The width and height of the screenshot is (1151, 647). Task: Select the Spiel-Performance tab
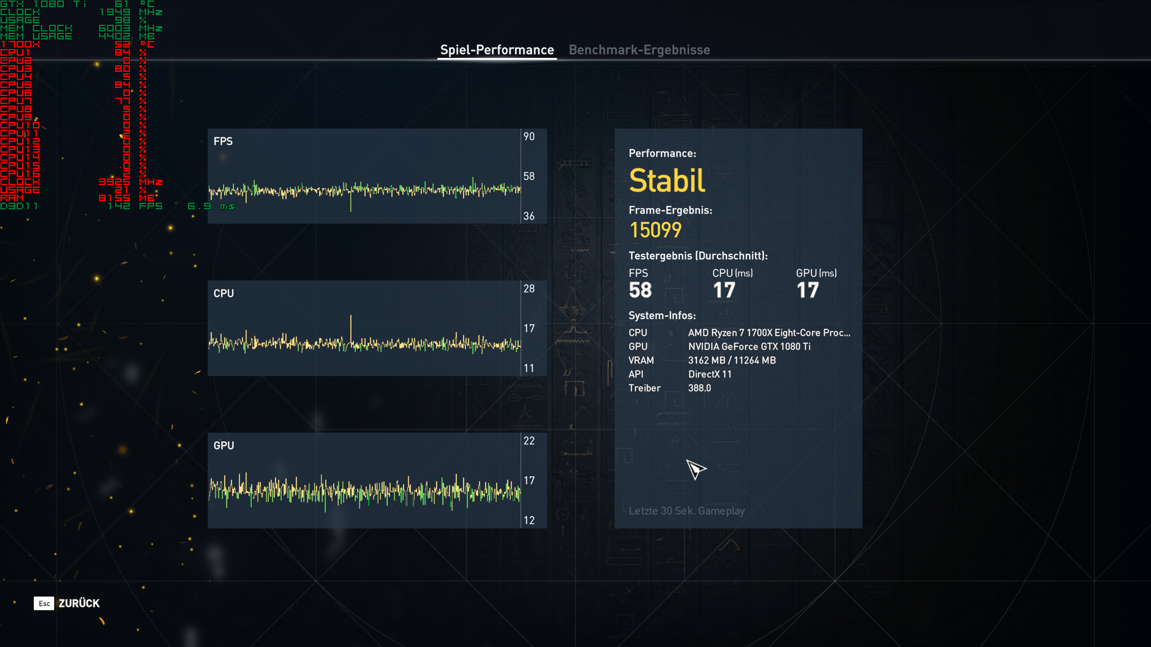point(497,50)
